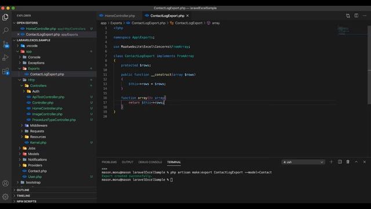Viewport: 371px width, 209px height.
Task: Expand the Auth folder
Action: (x=54, y=91)
